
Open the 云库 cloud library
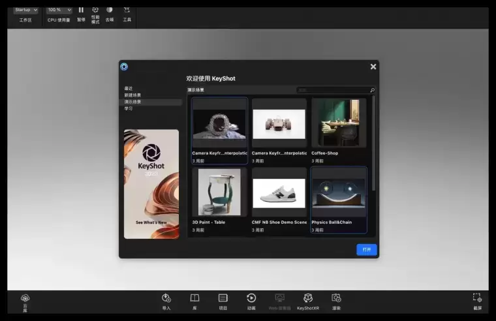25,298
